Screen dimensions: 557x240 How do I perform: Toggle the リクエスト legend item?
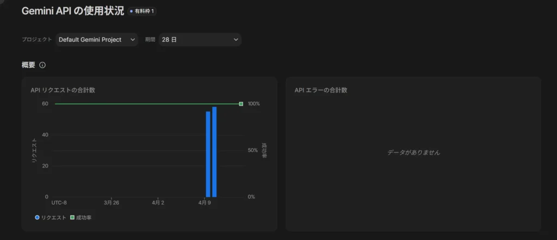point(51,218)
